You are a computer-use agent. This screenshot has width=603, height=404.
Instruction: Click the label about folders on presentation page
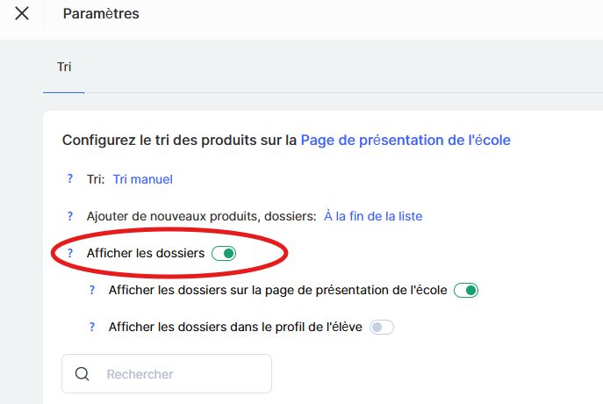pos(277,290)
